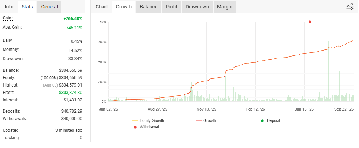Image resolution: width=359 pixels, height=148 pixels.
Task: Click the 0% y-axis label
Action: [x=104, y=101]
